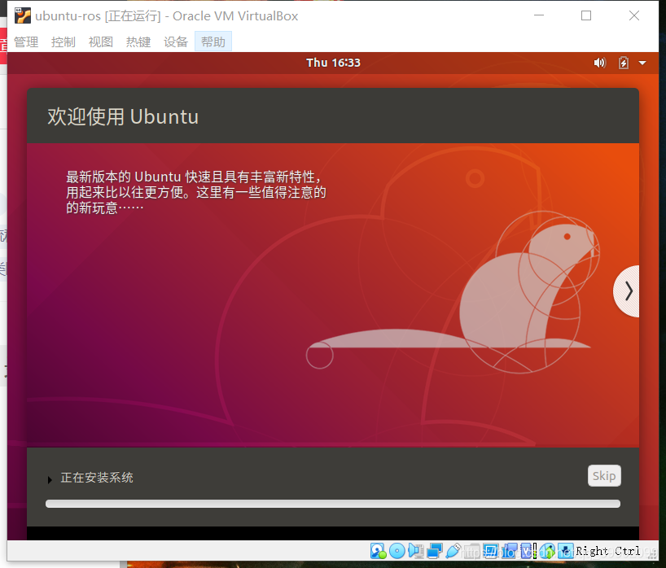Click the Ubuntu slideshow description paragraph
666x568 pixels.
point(195,192)
